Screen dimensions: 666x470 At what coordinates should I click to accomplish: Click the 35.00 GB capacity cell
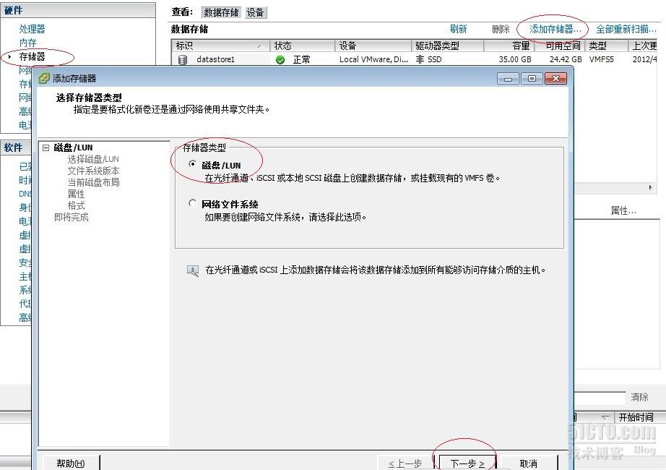pos(515,59)
